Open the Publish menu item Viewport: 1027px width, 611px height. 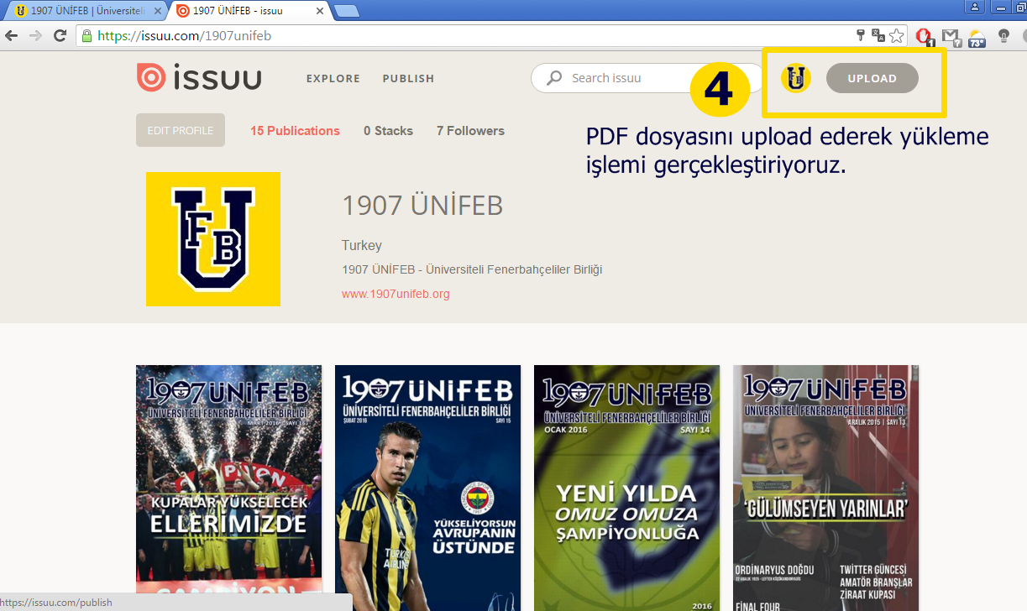coord(408,78)
